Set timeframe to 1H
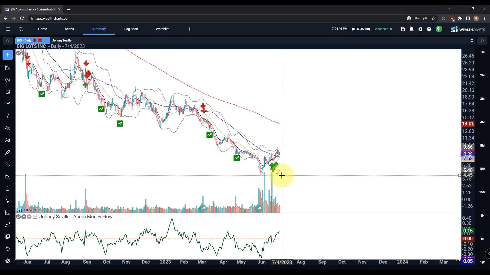This screenshot has height=275, width=490. tap(482, 216)
